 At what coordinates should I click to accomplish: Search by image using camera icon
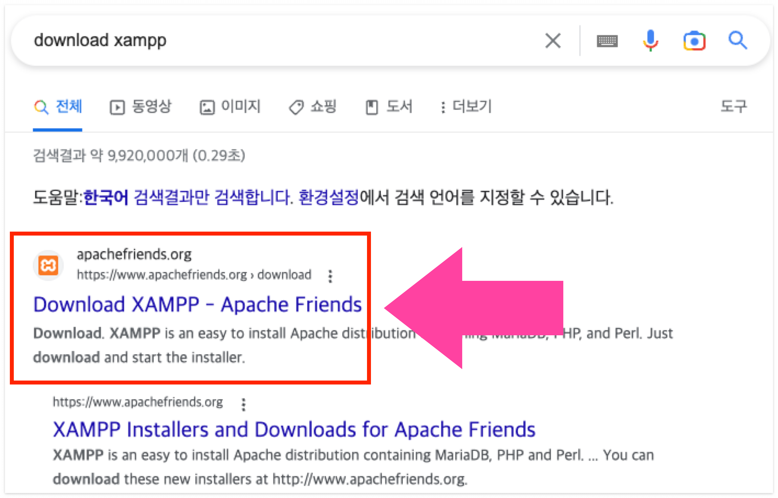coord(694,41)
